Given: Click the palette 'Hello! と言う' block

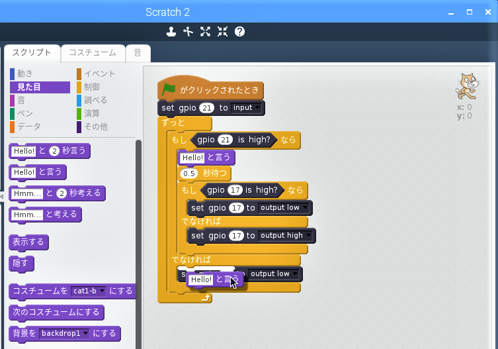Looking at the screenshot, I should point(38,172).
